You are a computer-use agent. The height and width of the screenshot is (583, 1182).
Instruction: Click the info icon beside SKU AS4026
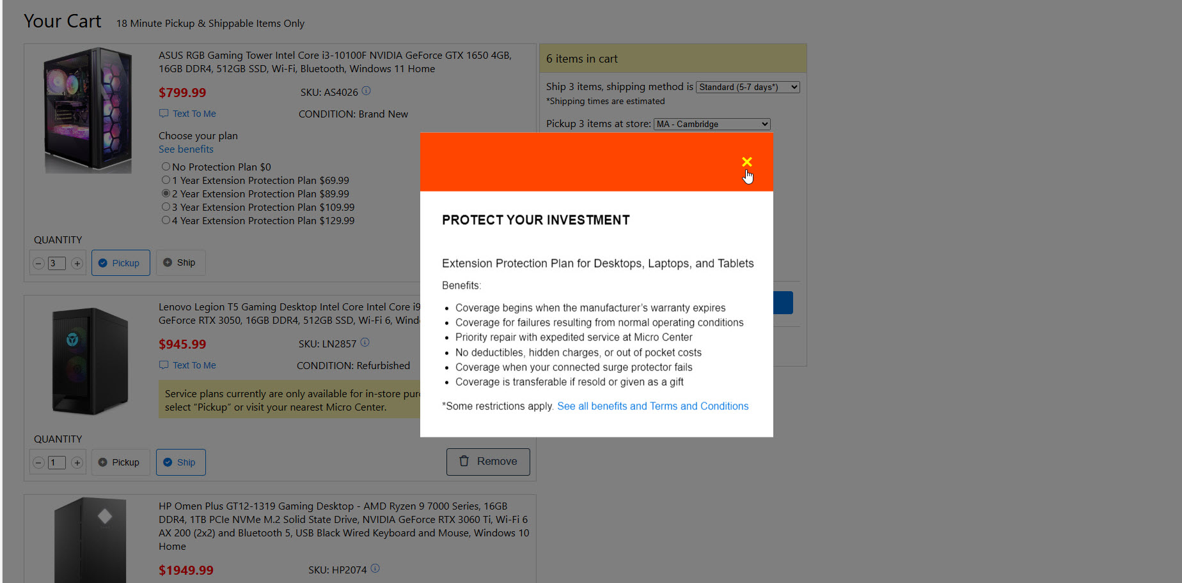(x=366, y=91)
